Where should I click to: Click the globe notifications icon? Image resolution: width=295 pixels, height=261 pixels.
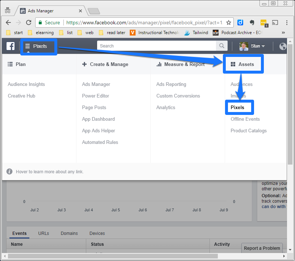283,46
